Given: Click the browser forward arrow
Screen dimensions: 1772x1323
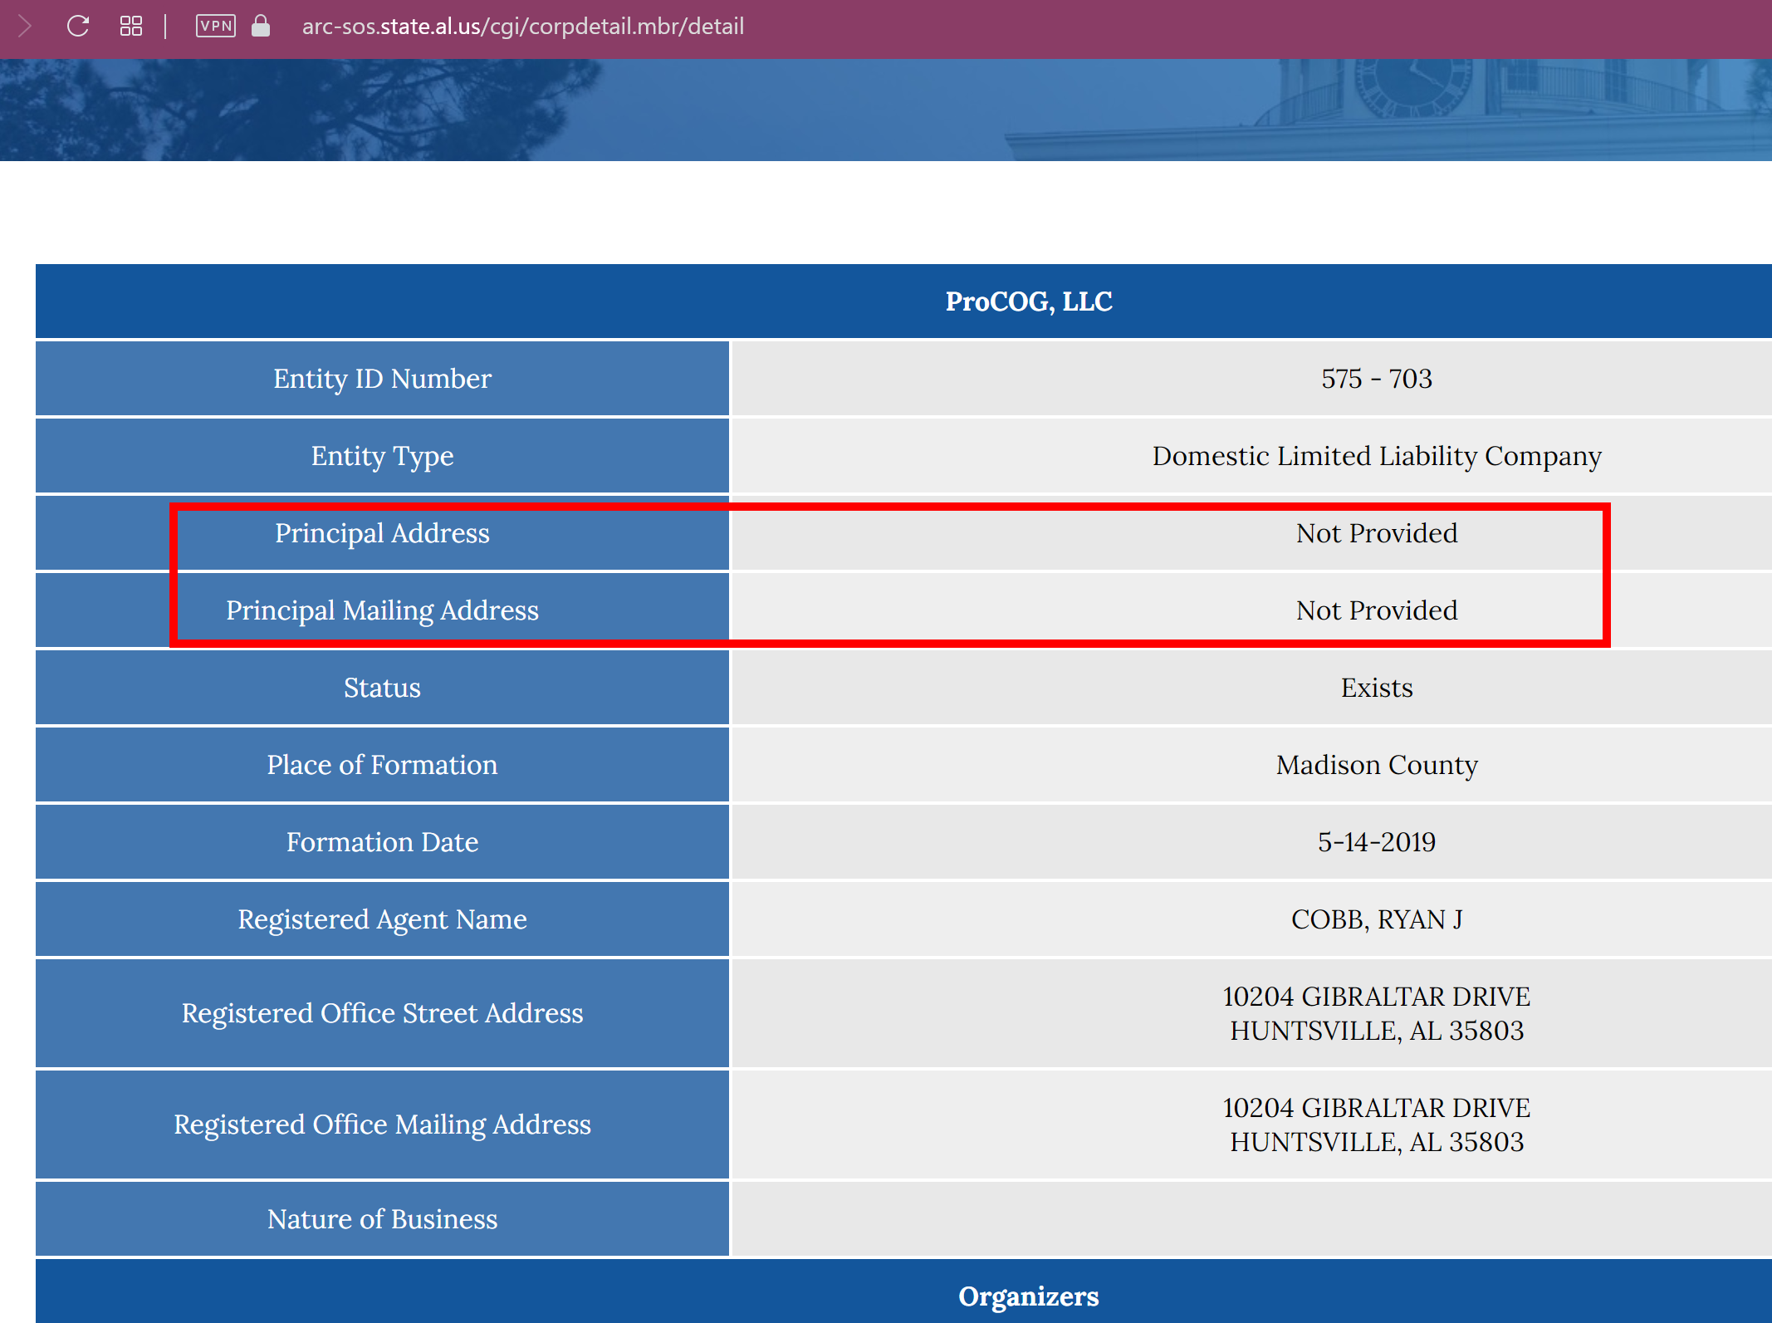Looking at the screenshot, I should (x=24, y=27).
